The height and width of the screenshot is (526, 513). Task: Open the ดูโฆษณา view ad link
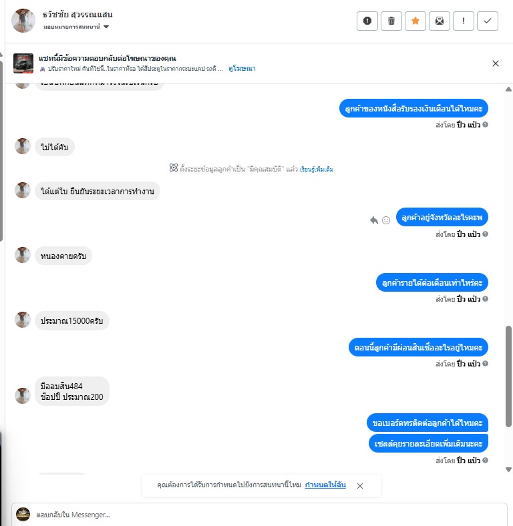click(x=242, y=69)
